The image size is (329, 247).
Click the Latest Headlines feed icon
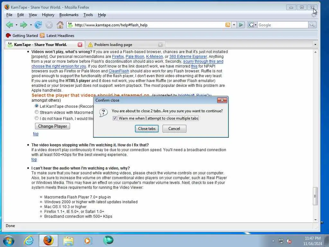point(42,35)
